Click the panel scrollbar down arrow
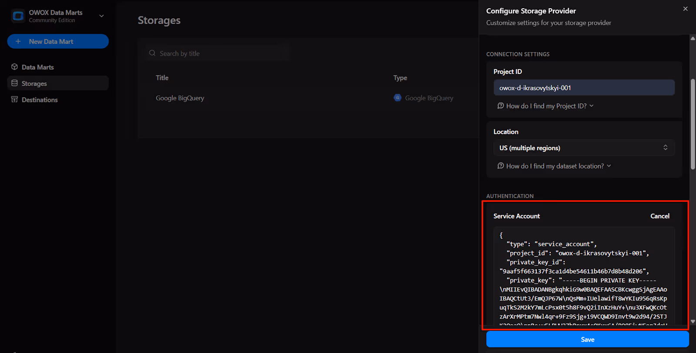 (x=693, y=322)
